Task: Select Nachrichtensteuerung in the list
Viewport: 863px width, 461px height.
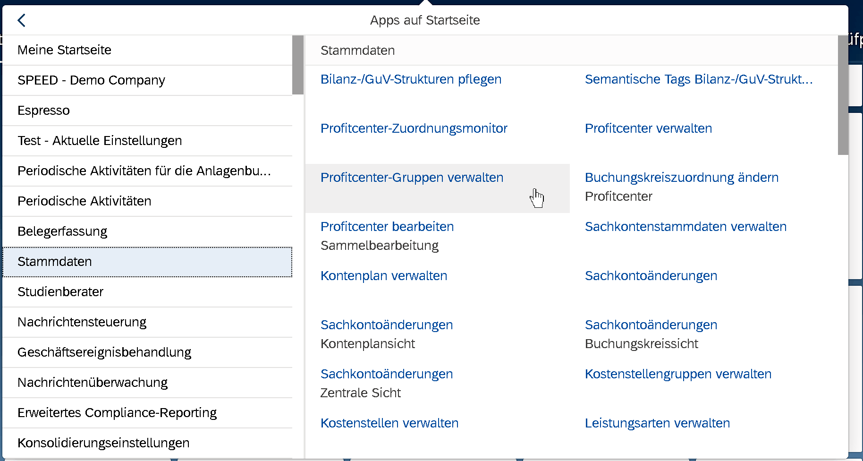Action: tap(147, 322)
